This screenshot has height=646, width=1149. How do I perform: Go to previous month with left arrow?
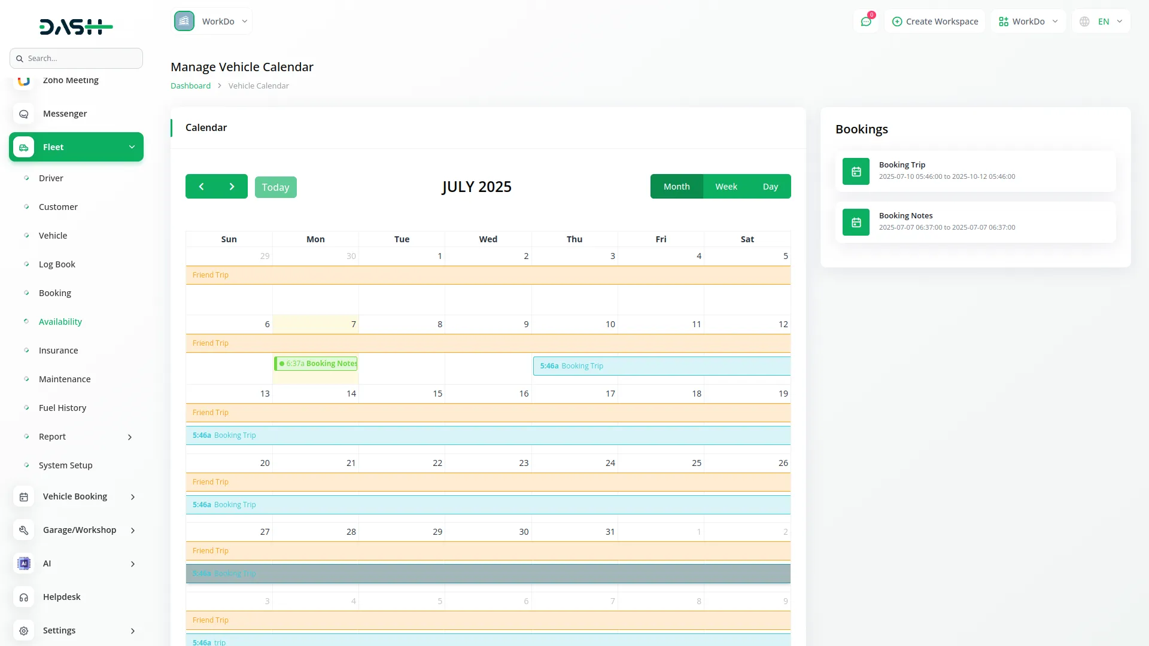click(201, 187)
